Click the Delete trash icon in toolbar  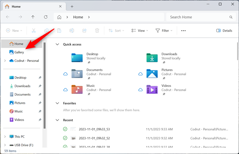coord(97,31)
